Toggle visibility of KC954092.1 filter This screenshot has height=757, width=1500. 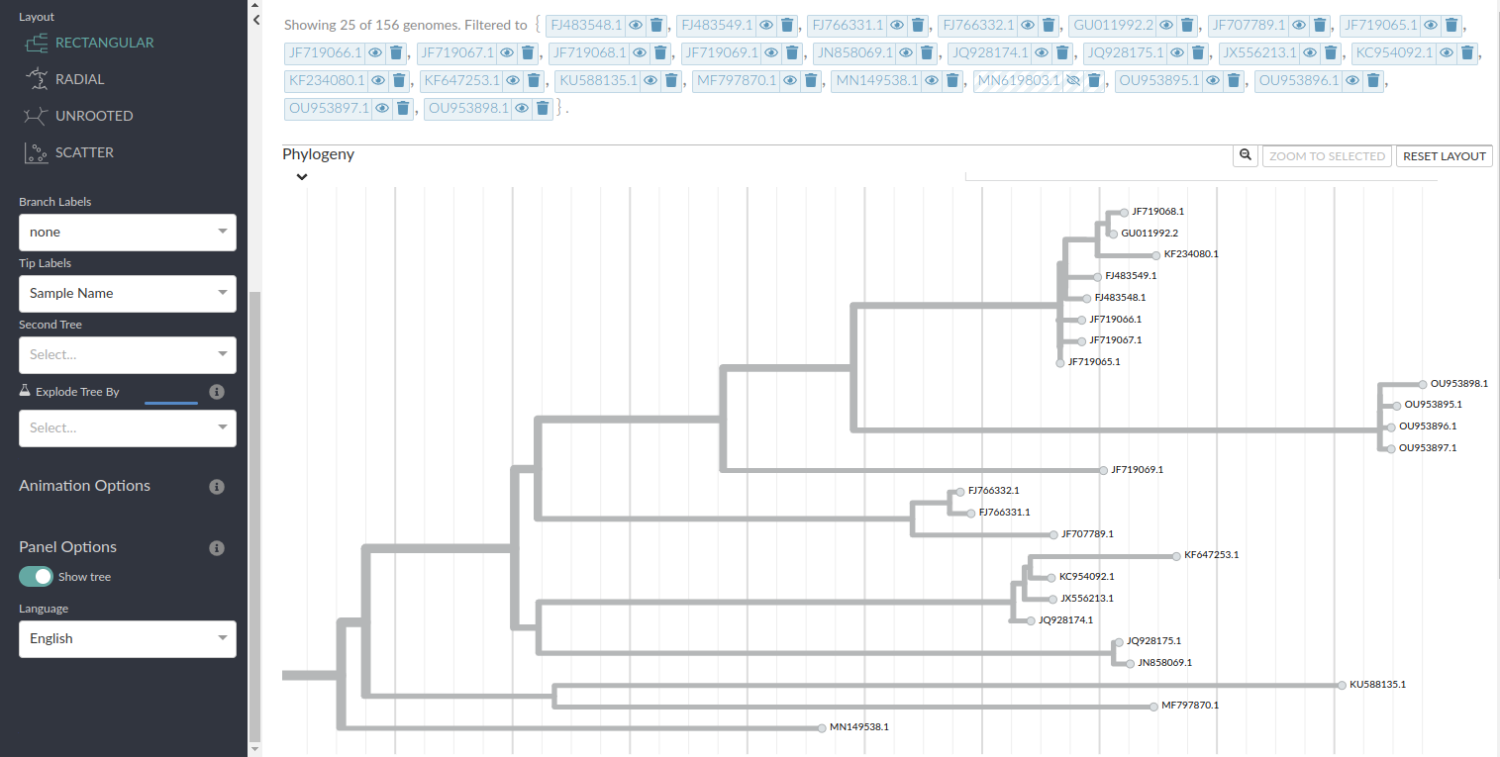1447,52
